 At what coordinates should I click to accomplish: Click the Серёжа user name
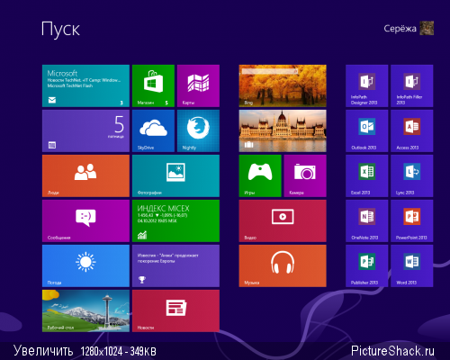tap(400, 29)
